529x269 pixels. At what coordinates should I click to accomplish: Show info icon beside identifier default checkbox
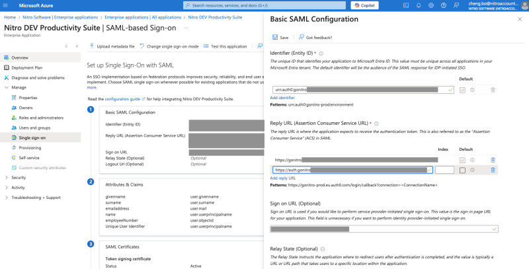tap(472, 90)
